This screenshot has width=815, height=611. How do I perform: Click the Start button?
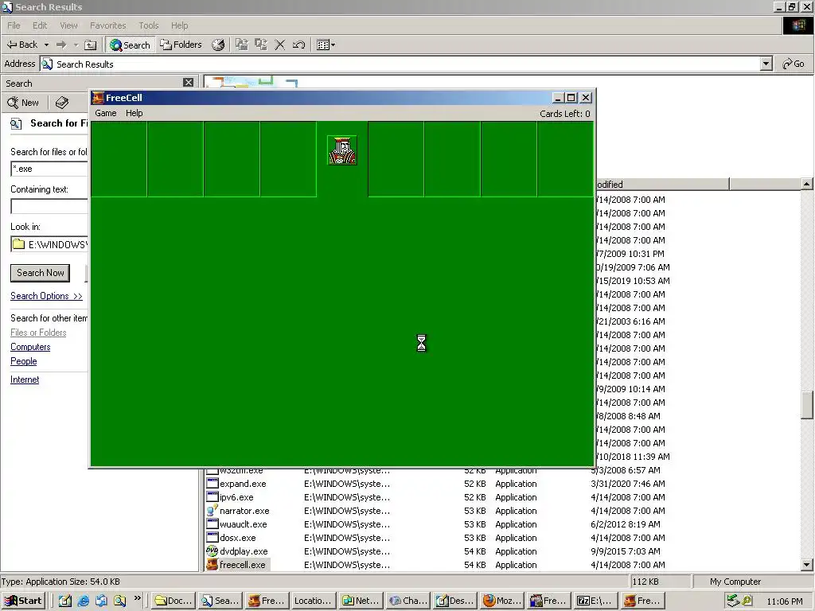click(23, 601)
